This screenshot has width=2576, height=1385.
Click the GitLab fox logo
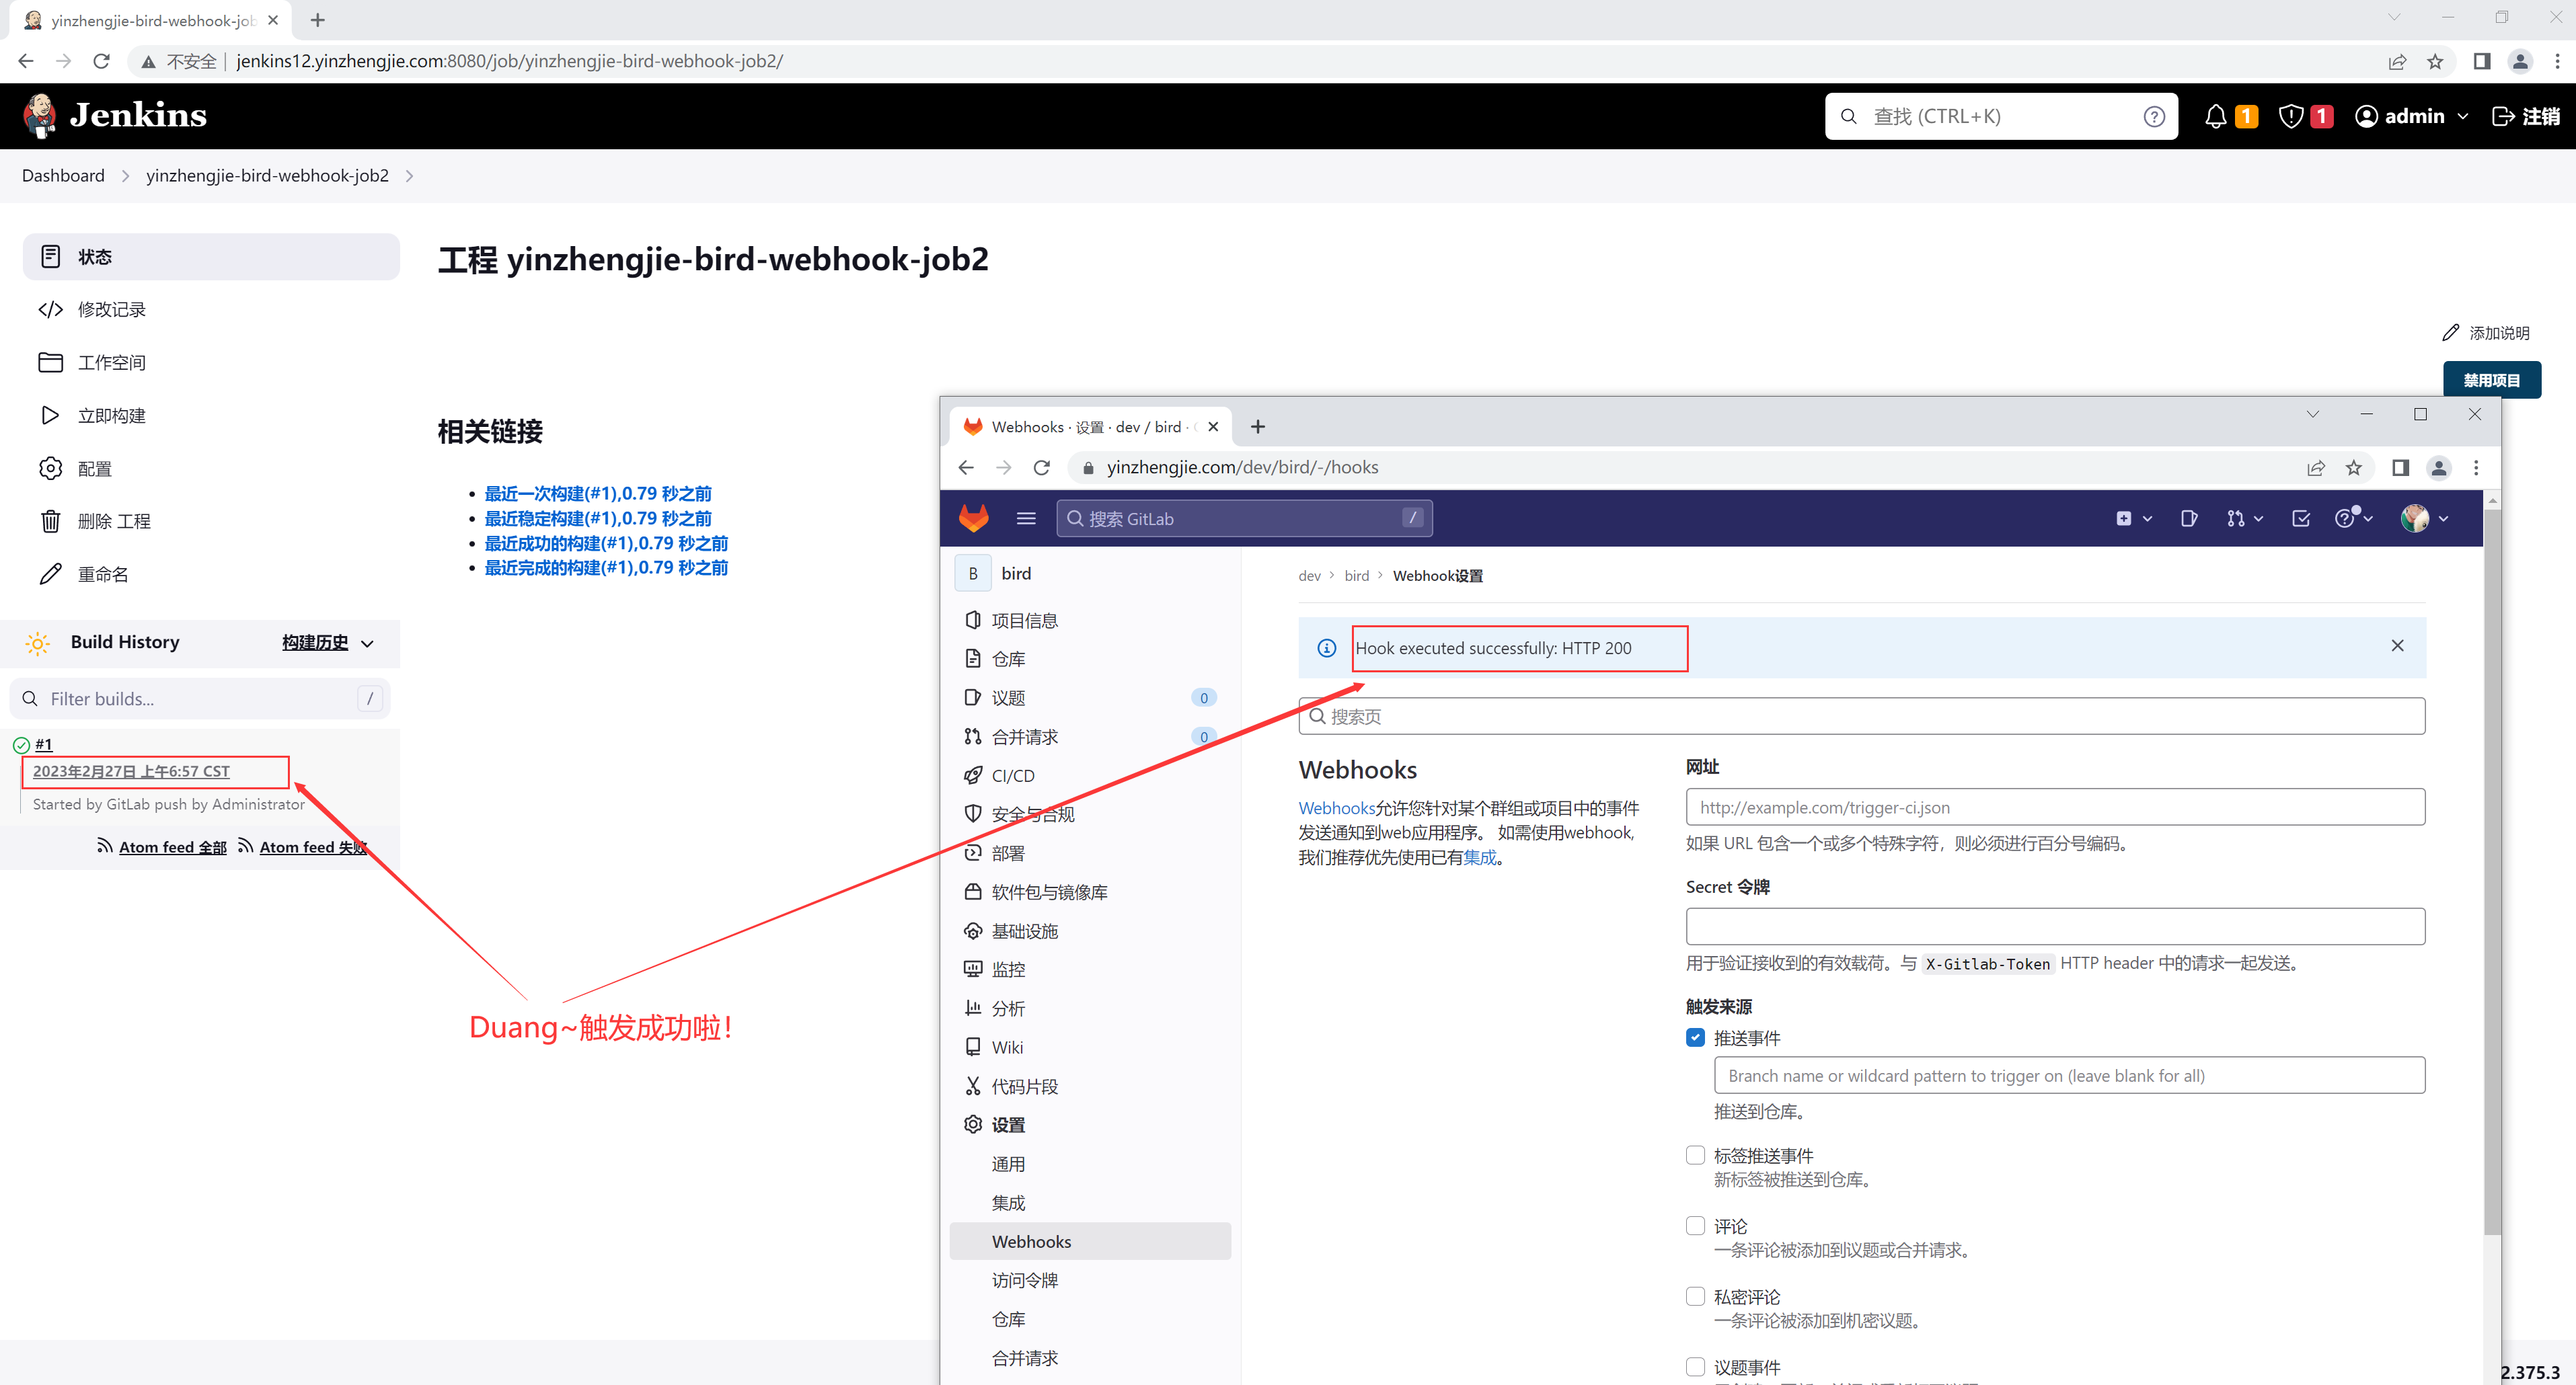[973, 518]
